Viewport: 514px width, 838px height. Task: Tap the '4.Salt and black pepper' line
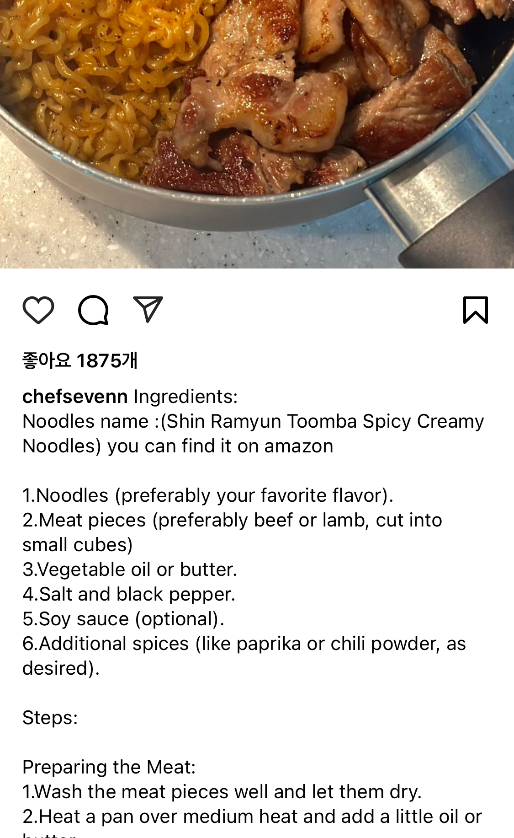(x=129, y=594)
